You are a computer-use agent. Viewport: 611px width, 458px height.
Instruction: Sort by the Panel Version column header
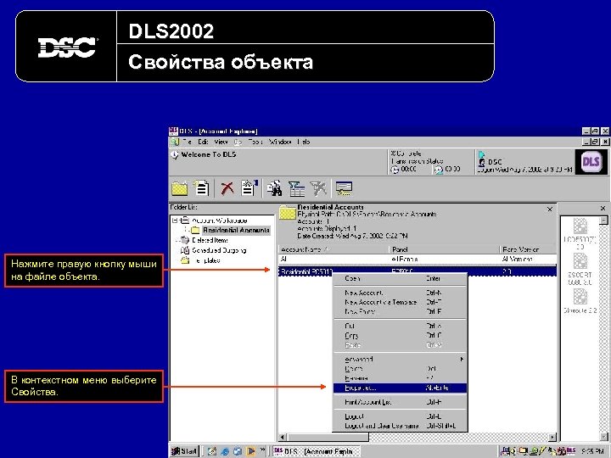(x=528, y=249)
